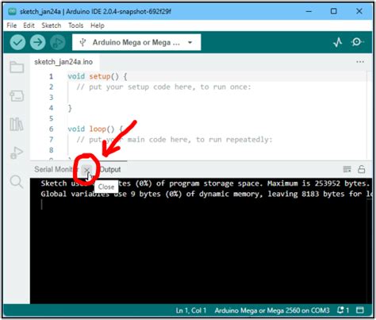The height and width of the screenshot is (320, 376).
Task: Close the Arduino IDE window
Action: click(359, 11)
